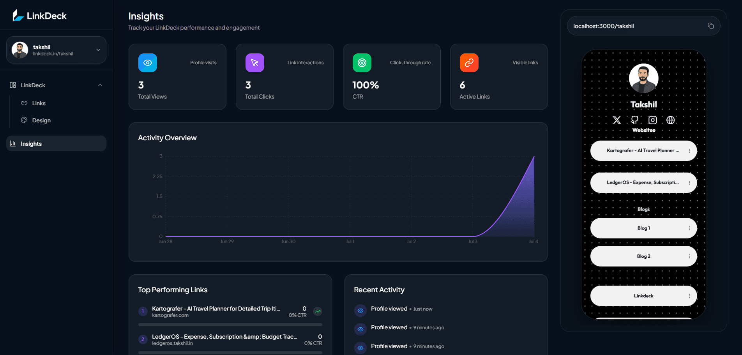Open options menu on Kartografer preview link
Viewport: 742px width, 355px height.
click(689, 151)
